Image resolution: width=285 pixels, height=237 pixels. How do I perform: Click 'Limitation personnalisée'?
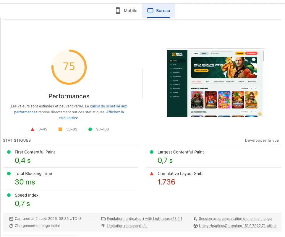[127, 226]
